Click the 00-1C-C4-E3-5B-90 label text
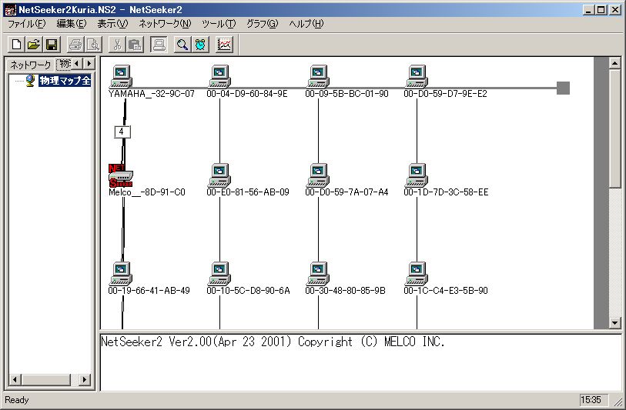Viewport: 626px width, 410px height. 446,291
